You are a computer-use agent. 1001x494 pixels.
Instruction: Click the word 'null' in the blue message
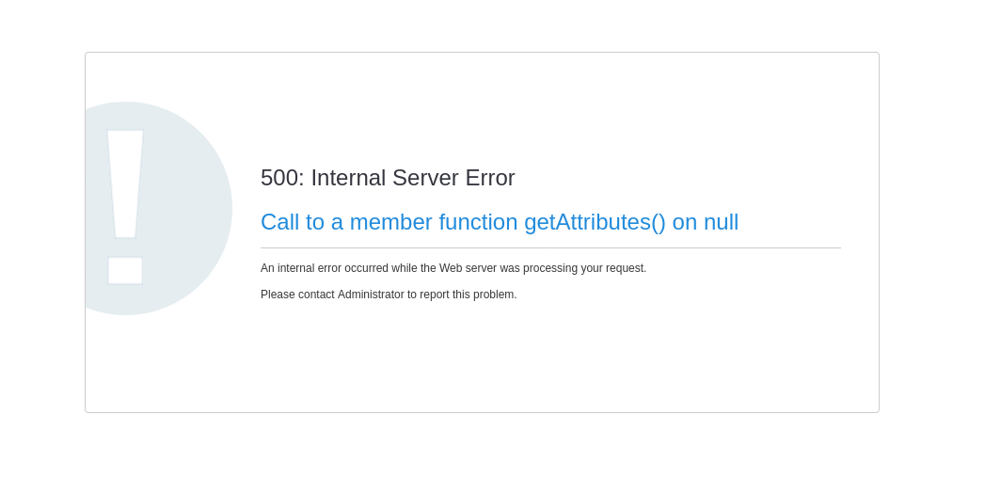(721, 222)
